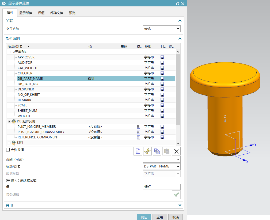Sort by the 标题/别名 column header

pos(47,46)
